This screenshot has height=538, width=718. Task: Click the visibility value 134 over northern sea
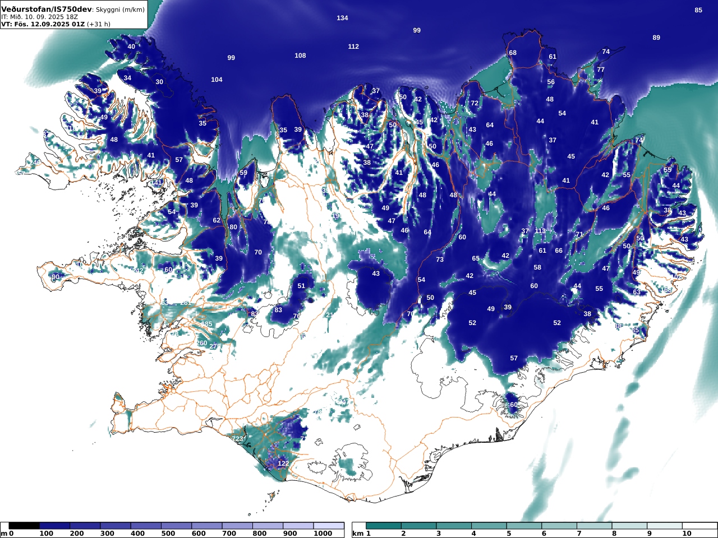tap(342, 18)
